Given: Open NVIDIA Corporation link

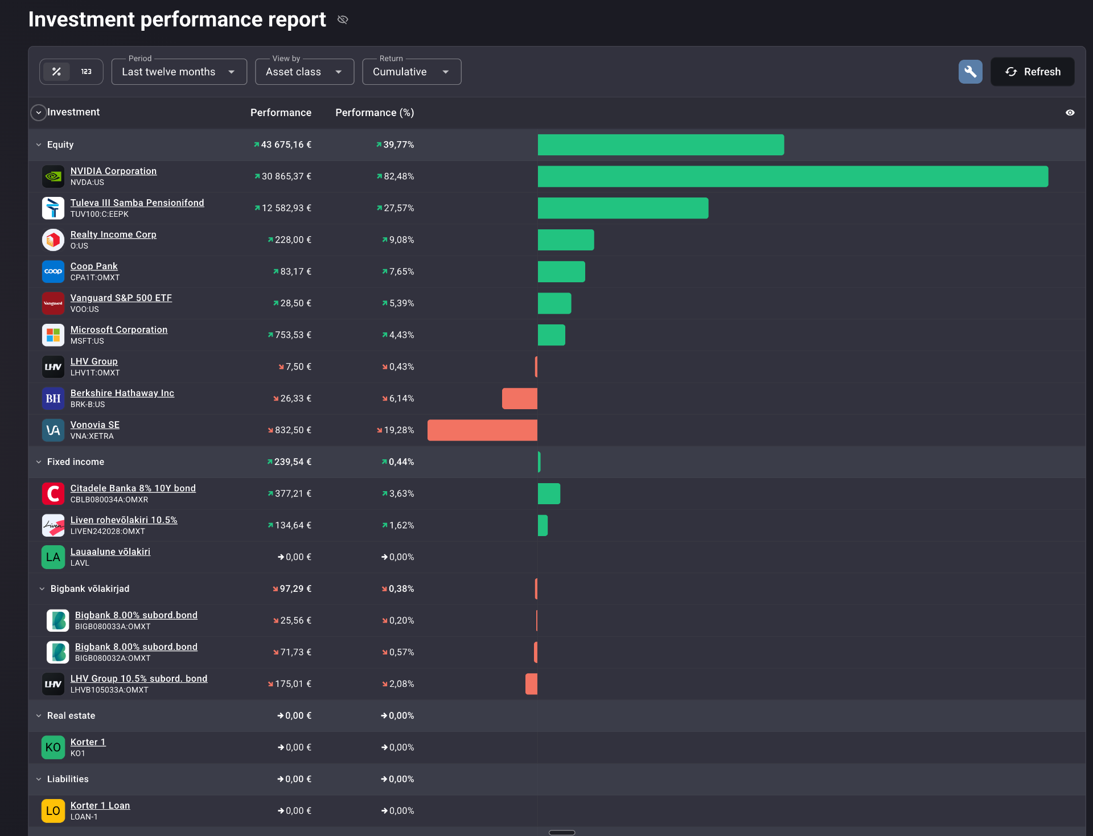Looking at the screenshot, I should (x=113, y=171).
